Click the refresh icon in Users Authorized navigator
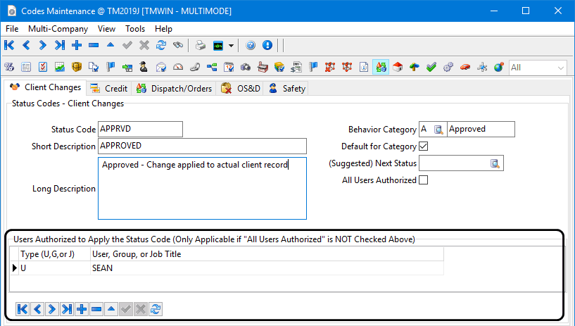The height and width of the screenshot is (326, 575). coord(156,309)
